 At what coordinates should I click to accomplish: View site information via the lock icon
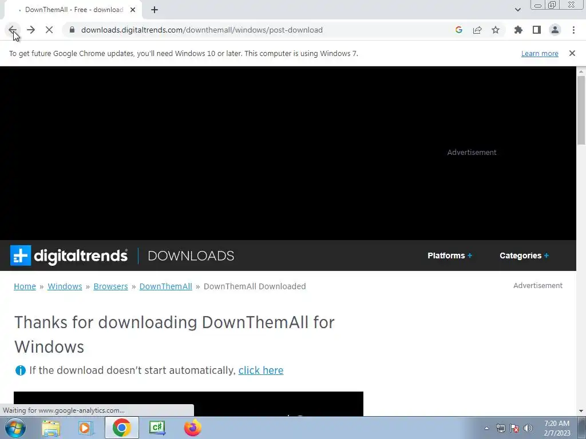click(72, 30)
